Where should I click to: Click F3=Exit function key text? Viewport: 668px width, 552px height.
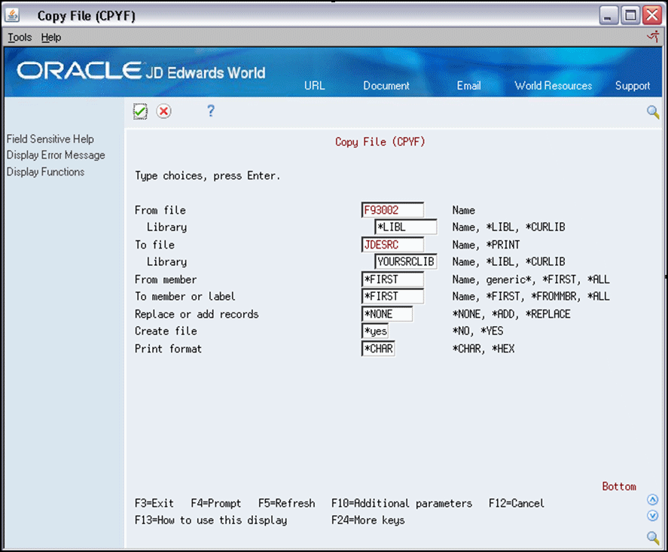click(x=154, y=504)
